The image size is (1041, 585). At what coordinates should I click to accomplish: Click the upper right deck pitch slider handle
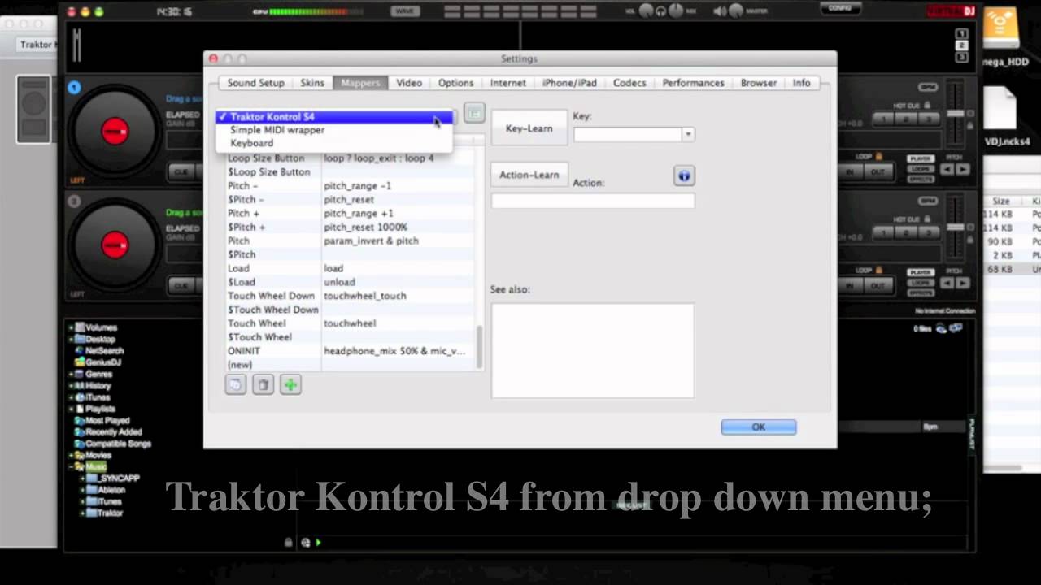click(x=956, y=113)
